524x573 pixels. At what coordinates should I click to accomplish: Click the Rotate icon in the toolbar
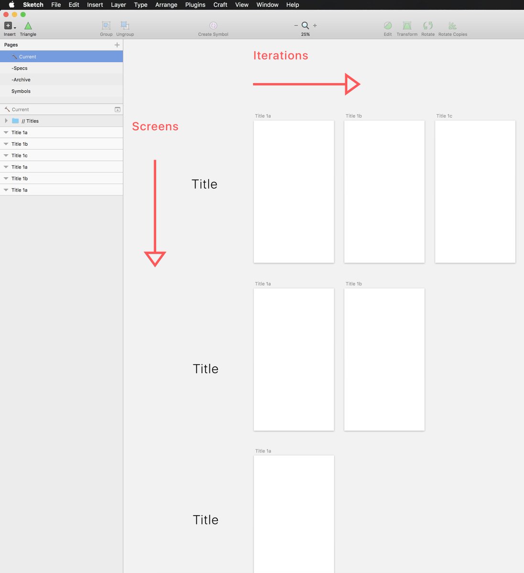click(427, 26)
